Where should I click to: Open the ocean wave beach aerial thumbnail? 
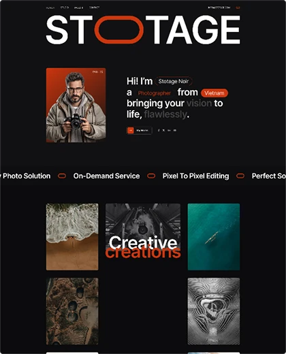pyautogui.click(x=72, y=237)
